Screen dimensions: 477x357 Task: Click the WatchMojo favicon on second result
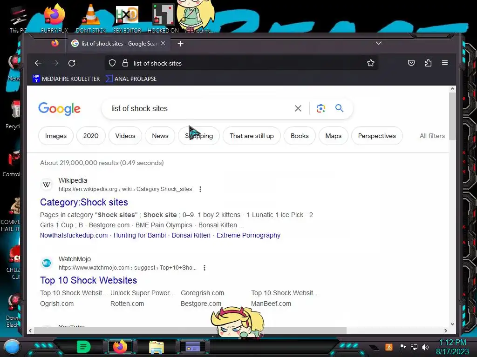47,263
